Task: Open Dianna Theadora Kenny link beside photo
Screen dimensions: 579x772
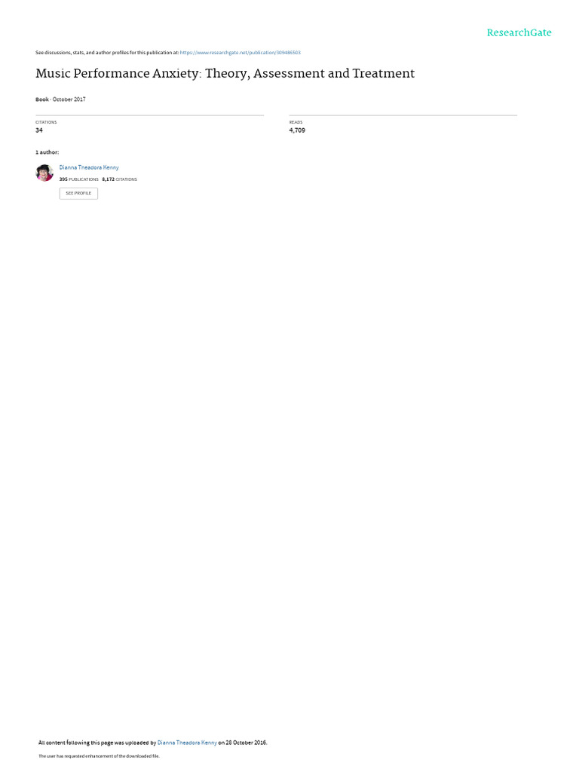Action: [x=89, y=167]
